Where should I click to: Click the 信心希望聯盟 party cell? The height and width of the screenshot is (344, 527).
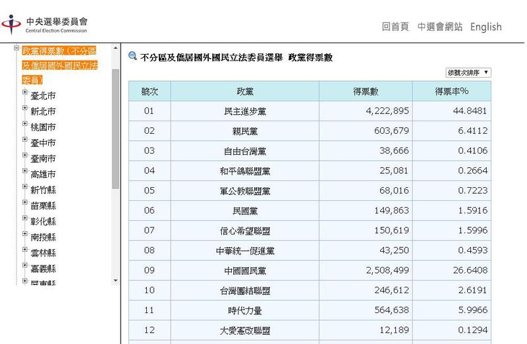pos(244,231)
